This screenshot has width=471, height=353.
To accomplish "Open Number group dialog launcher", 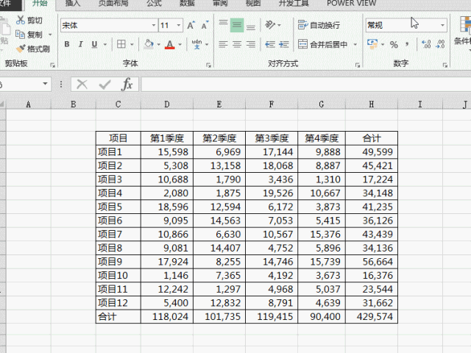I will (x=445, y=65).
